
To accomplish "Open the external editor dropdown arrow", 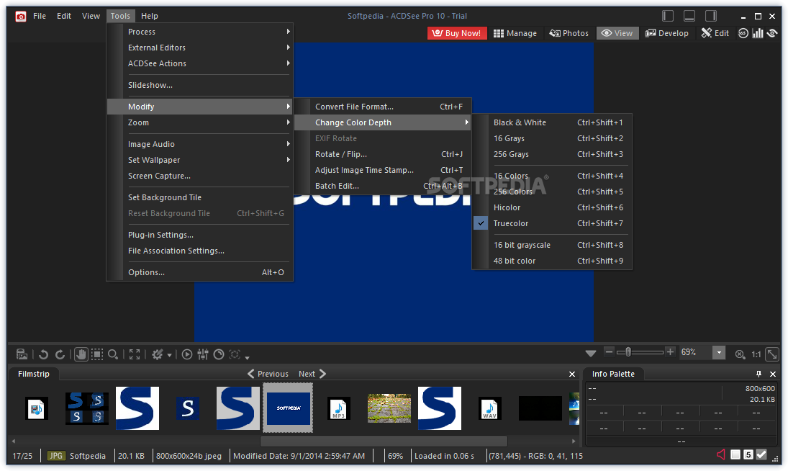I will pyautogui.click(x=169, y=355).
